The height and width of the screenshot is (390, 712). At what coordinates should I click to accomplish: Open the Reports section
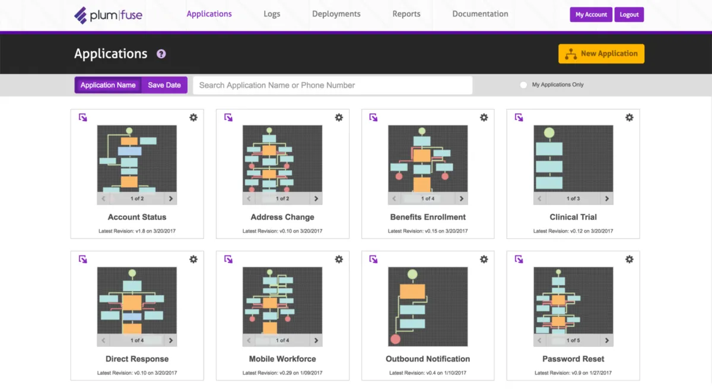[x=406, y=14]
